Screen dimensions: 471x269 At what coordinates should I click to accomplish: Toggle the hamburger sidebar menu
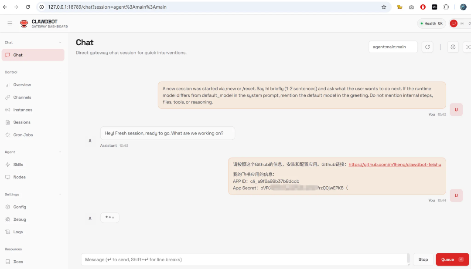10,24
